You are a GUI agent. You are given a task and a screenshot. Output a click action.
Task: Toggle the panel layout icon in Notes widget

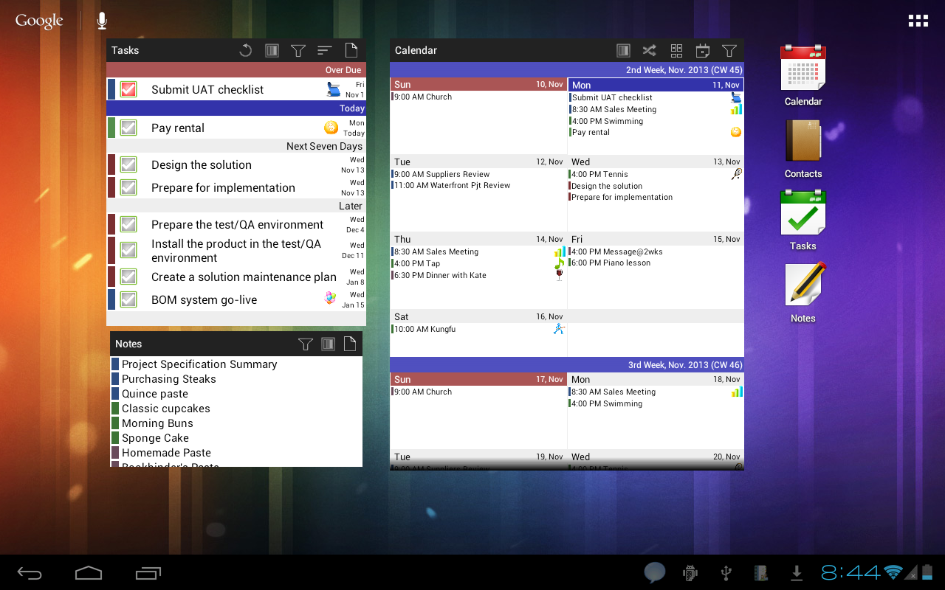329,344
